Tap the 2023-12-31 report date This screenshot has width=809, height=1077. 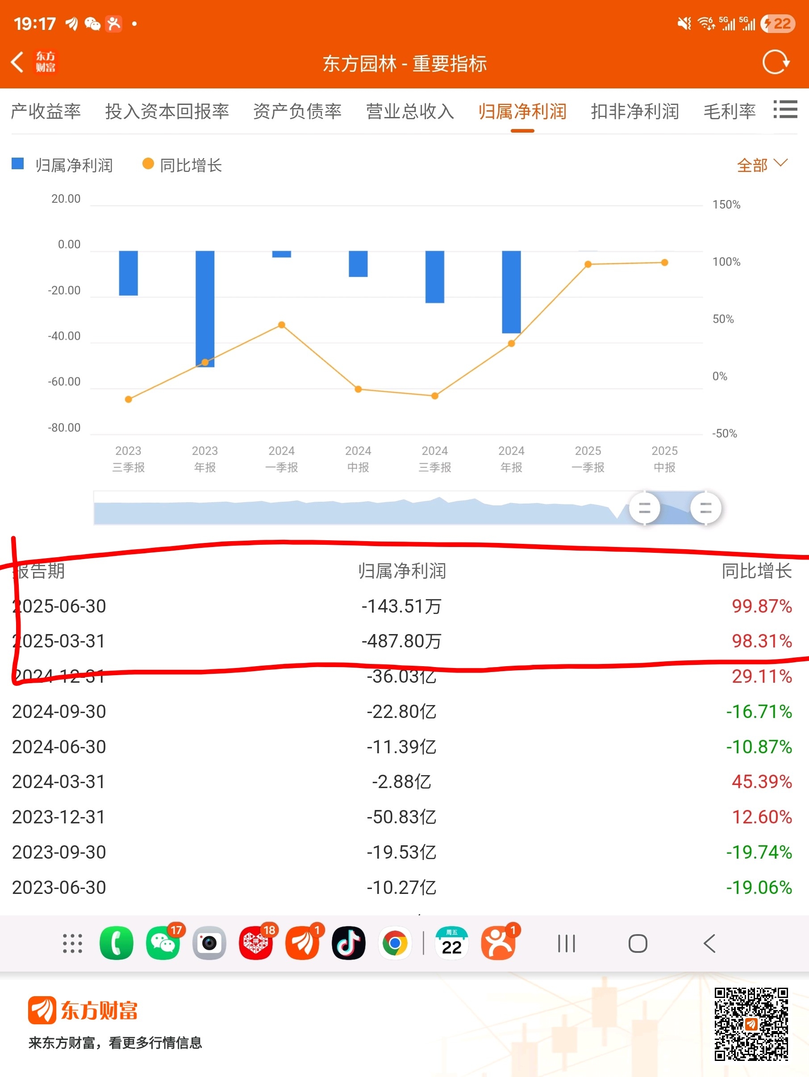[x=59, y=817]
